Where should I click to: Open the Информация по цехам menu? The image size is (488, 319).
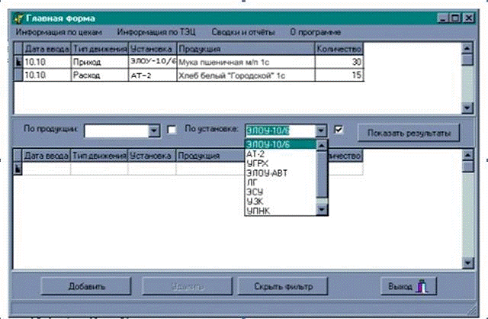pos(59,33)
